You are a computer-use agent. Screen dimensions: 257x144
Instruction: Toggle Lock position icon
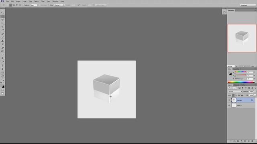[239, 95]
